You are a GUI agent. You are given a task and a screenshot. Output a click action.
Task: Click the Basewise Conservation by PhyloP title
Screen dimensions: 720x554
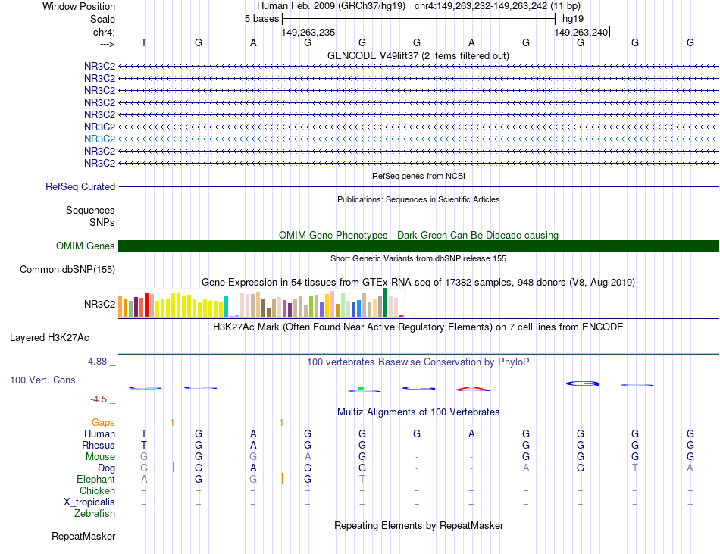tap(418, 362)
